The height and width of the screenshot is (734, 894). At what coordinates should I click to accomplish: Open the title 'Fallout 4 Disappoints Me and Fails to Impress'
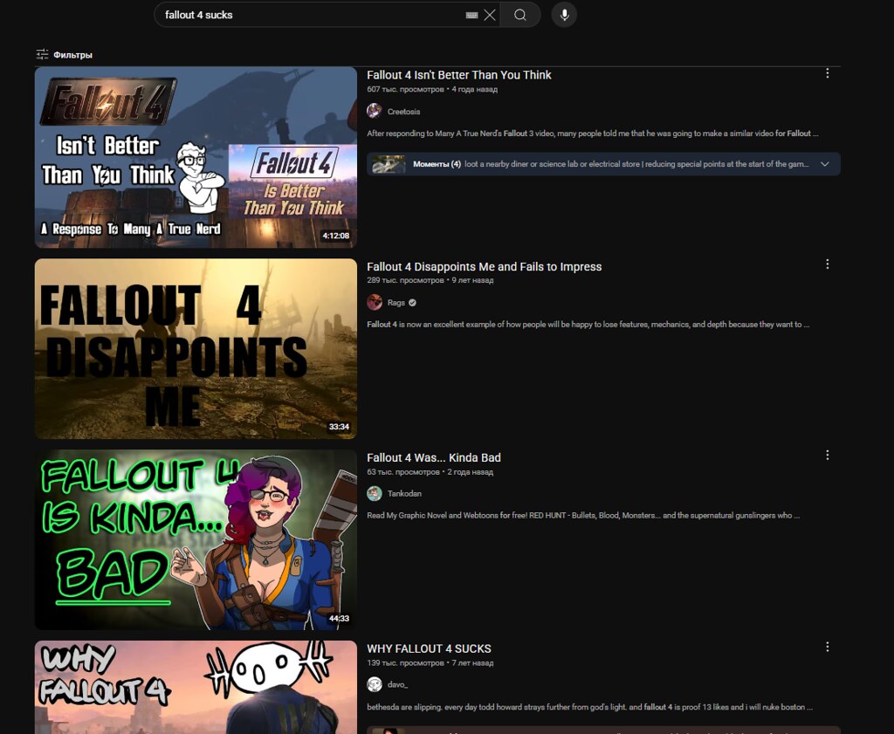[x=484, y=267]
